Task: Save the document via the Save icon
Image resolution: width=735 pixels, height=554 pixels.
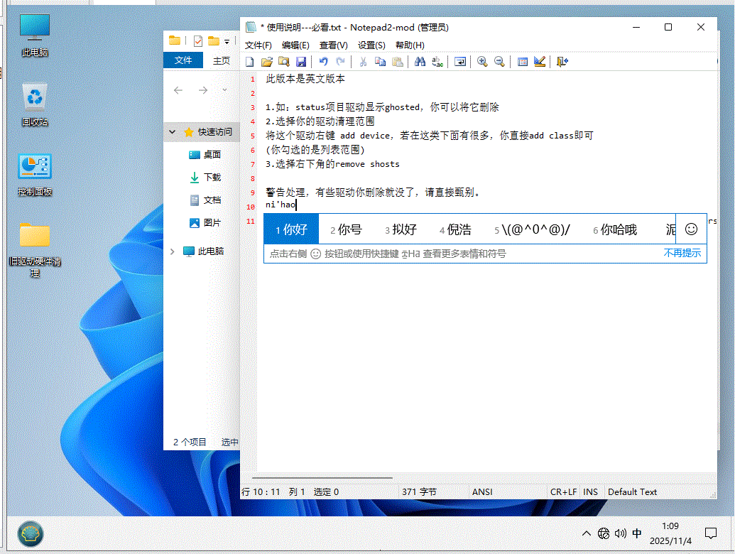Action: coord(300,62)
